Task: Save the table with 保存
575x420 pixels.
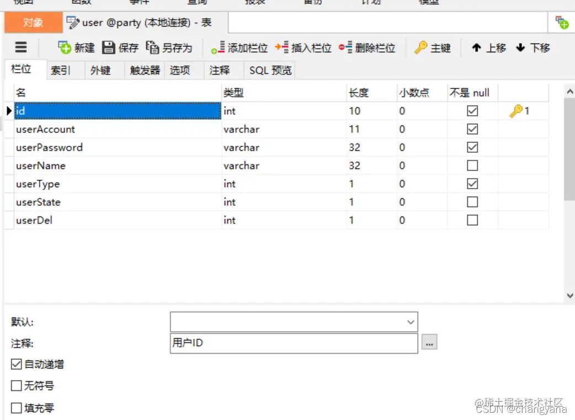Action: click(x=120, y=47)
